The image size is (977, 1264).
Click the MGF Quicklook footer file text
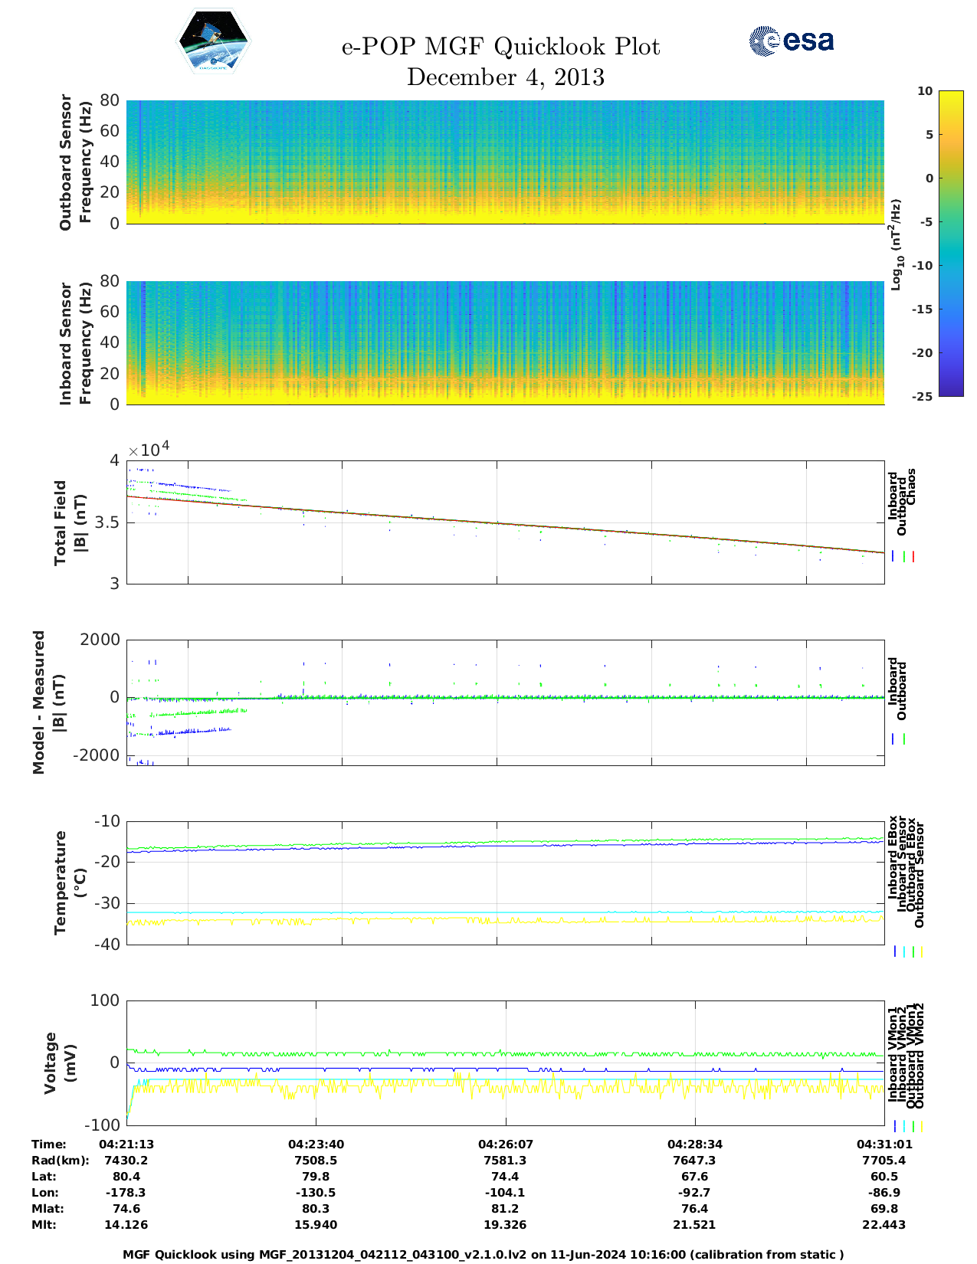coord(483,1255)
